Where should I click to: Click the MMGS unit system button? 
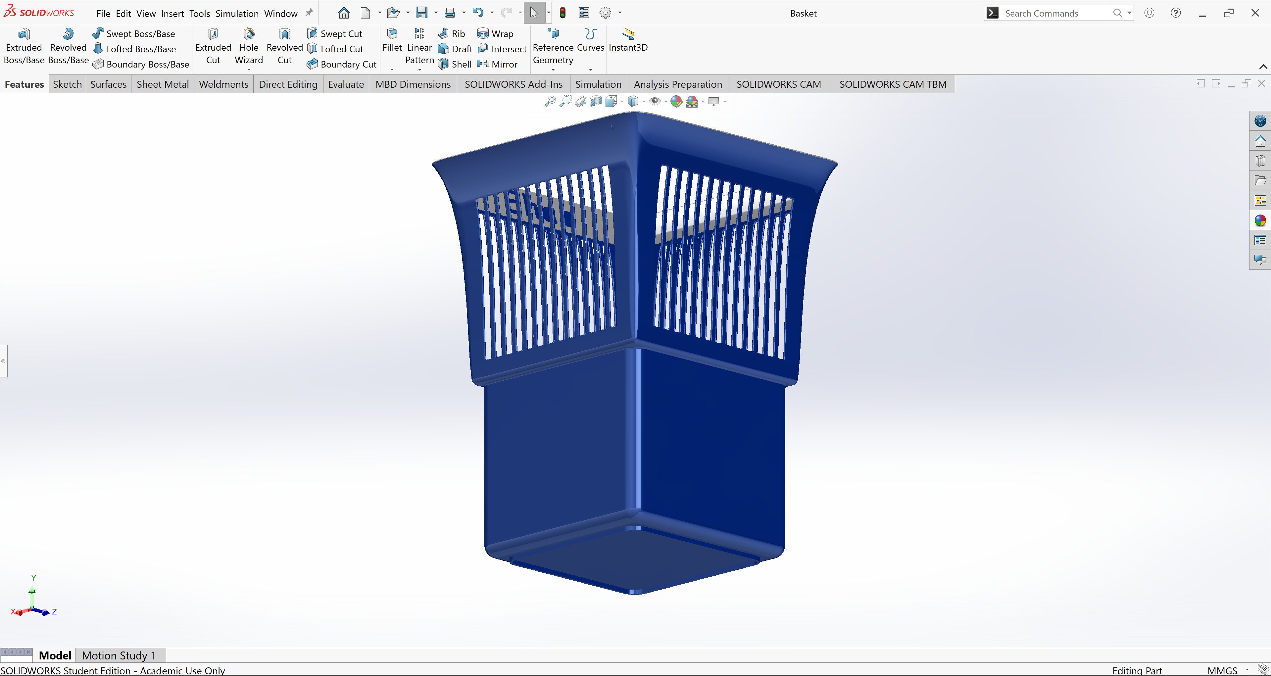click(1222, 671)
